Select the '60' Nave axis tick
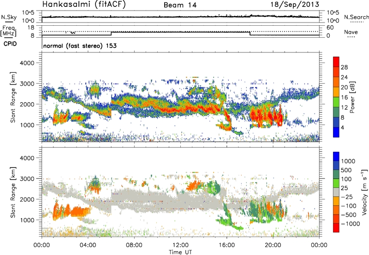Screen dimensions: 369x255 pyautogui.click(x=330, y=28)
